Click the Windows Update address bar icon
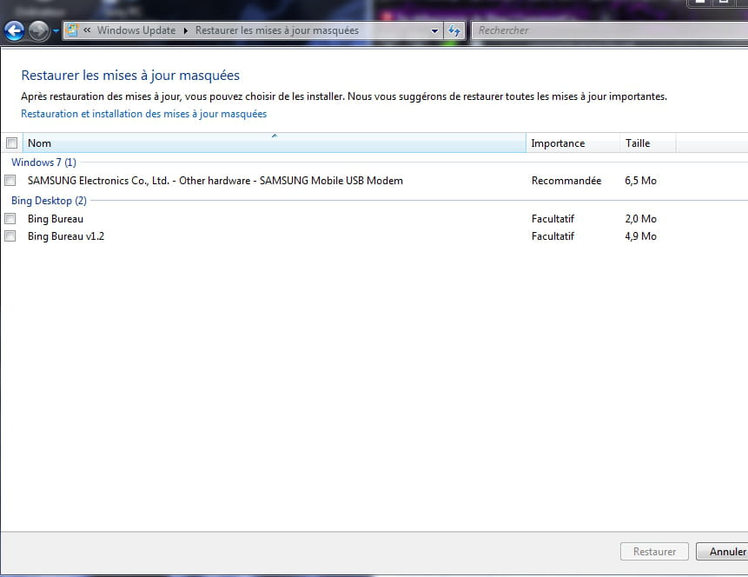Image resolution: width=748 pixels, height=577 pixels. coord(73,30)
